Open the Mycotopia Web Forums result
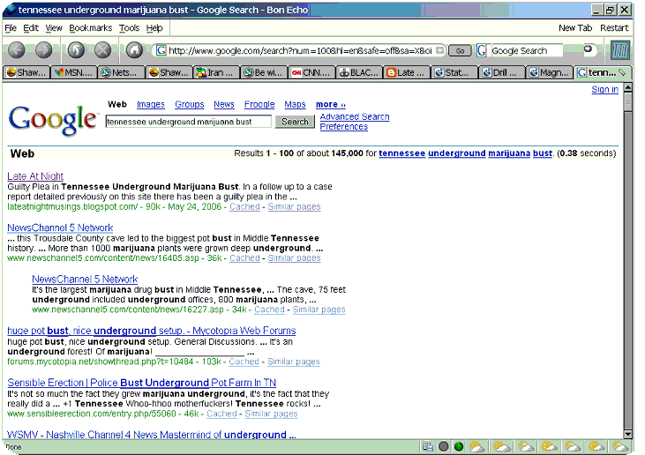645x455 pixels. [x=152, y=331]
